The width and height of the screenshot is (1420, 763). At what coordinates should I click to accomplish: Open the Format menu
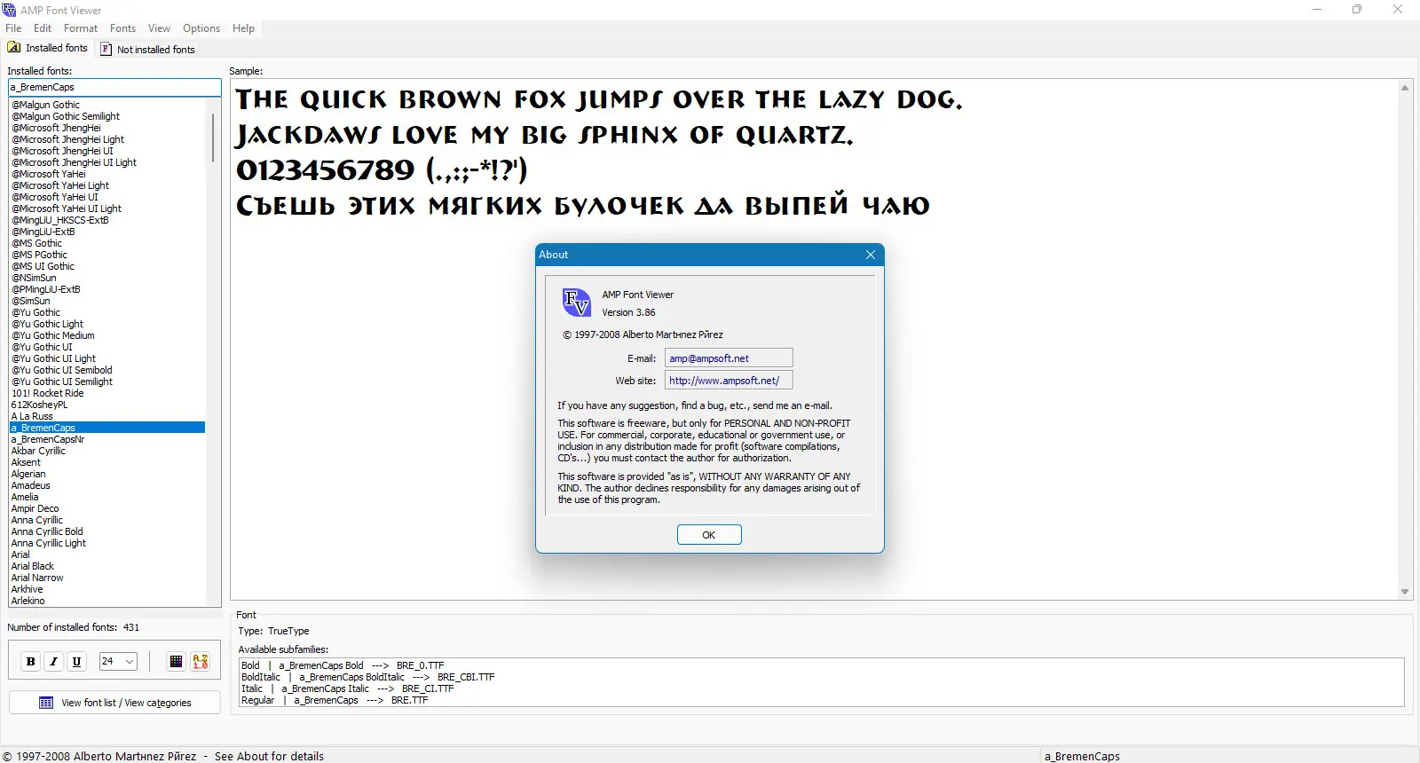(81, 28)
